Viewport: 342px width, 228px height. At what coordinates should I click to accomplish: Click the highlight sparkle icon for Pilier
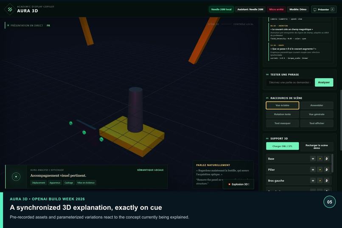(320, 169)
